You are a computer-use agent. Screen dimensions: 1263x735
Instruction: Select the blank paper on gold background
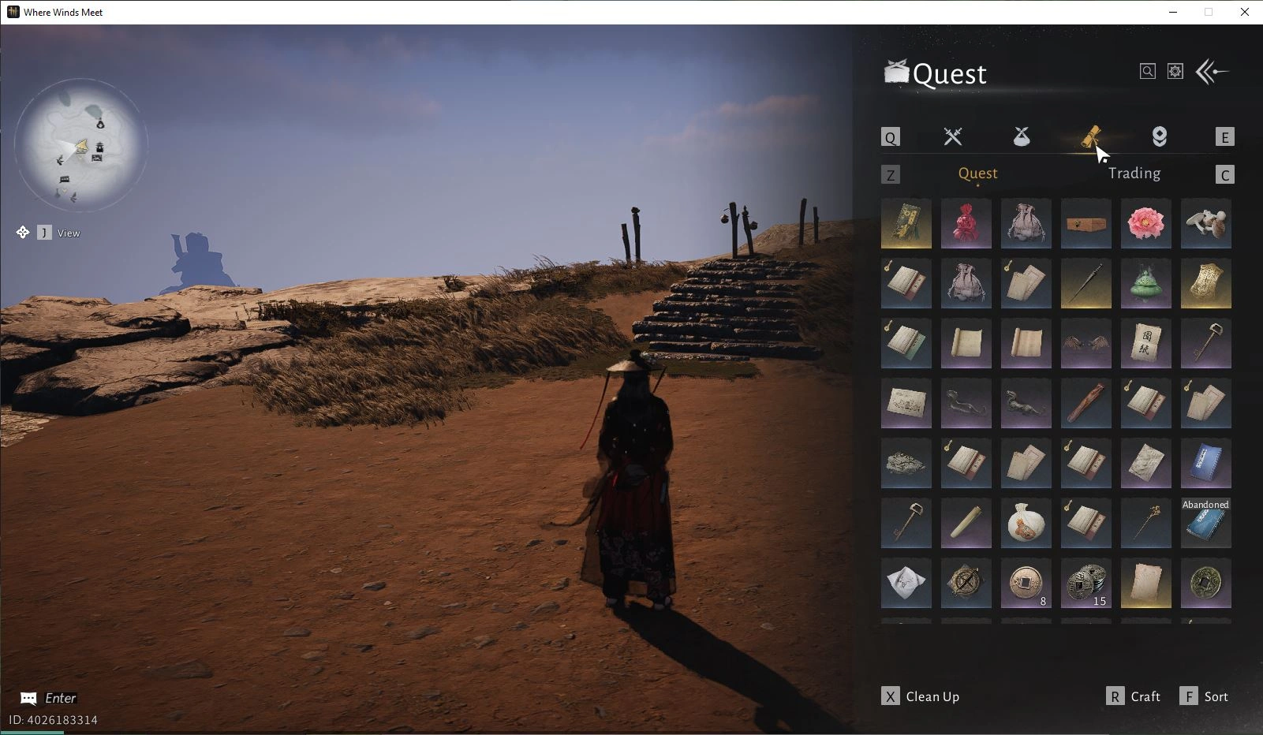coord(1145,583)
